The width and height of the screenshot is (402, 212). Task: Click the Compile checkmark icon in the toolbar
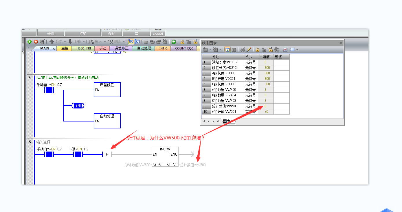(x=42, y=42)
